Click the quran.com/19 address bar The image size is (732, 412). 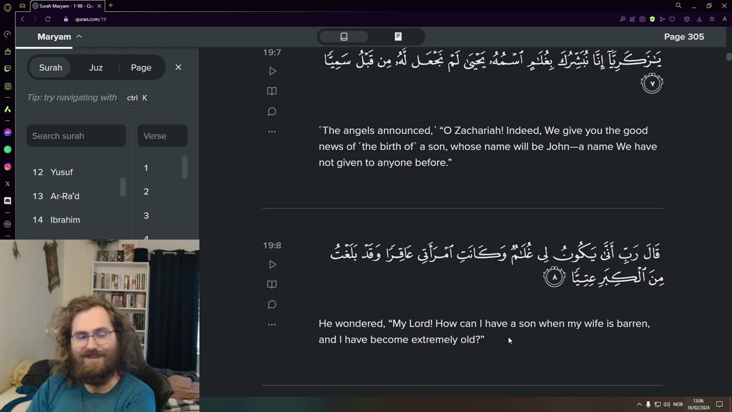coord(91,19)
